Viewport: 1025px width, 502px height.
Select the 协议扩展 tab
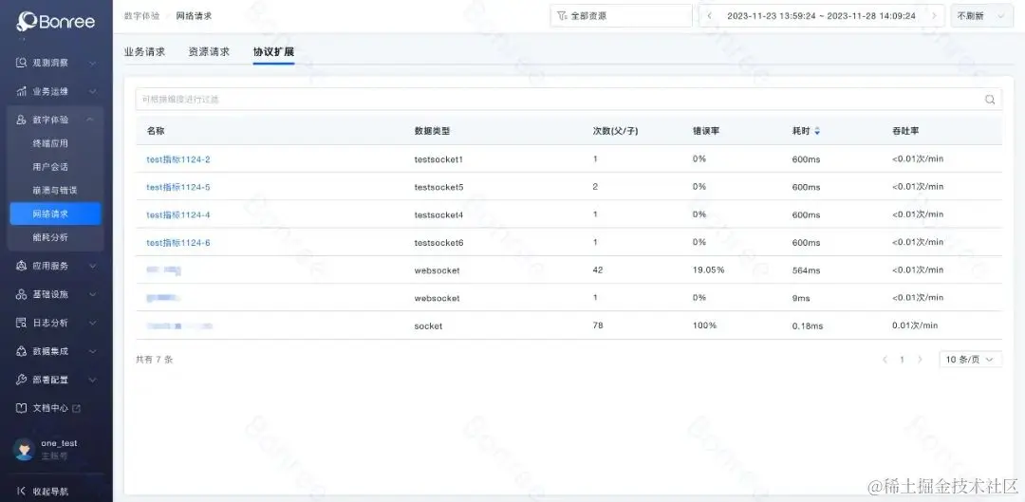click(274, 51)
